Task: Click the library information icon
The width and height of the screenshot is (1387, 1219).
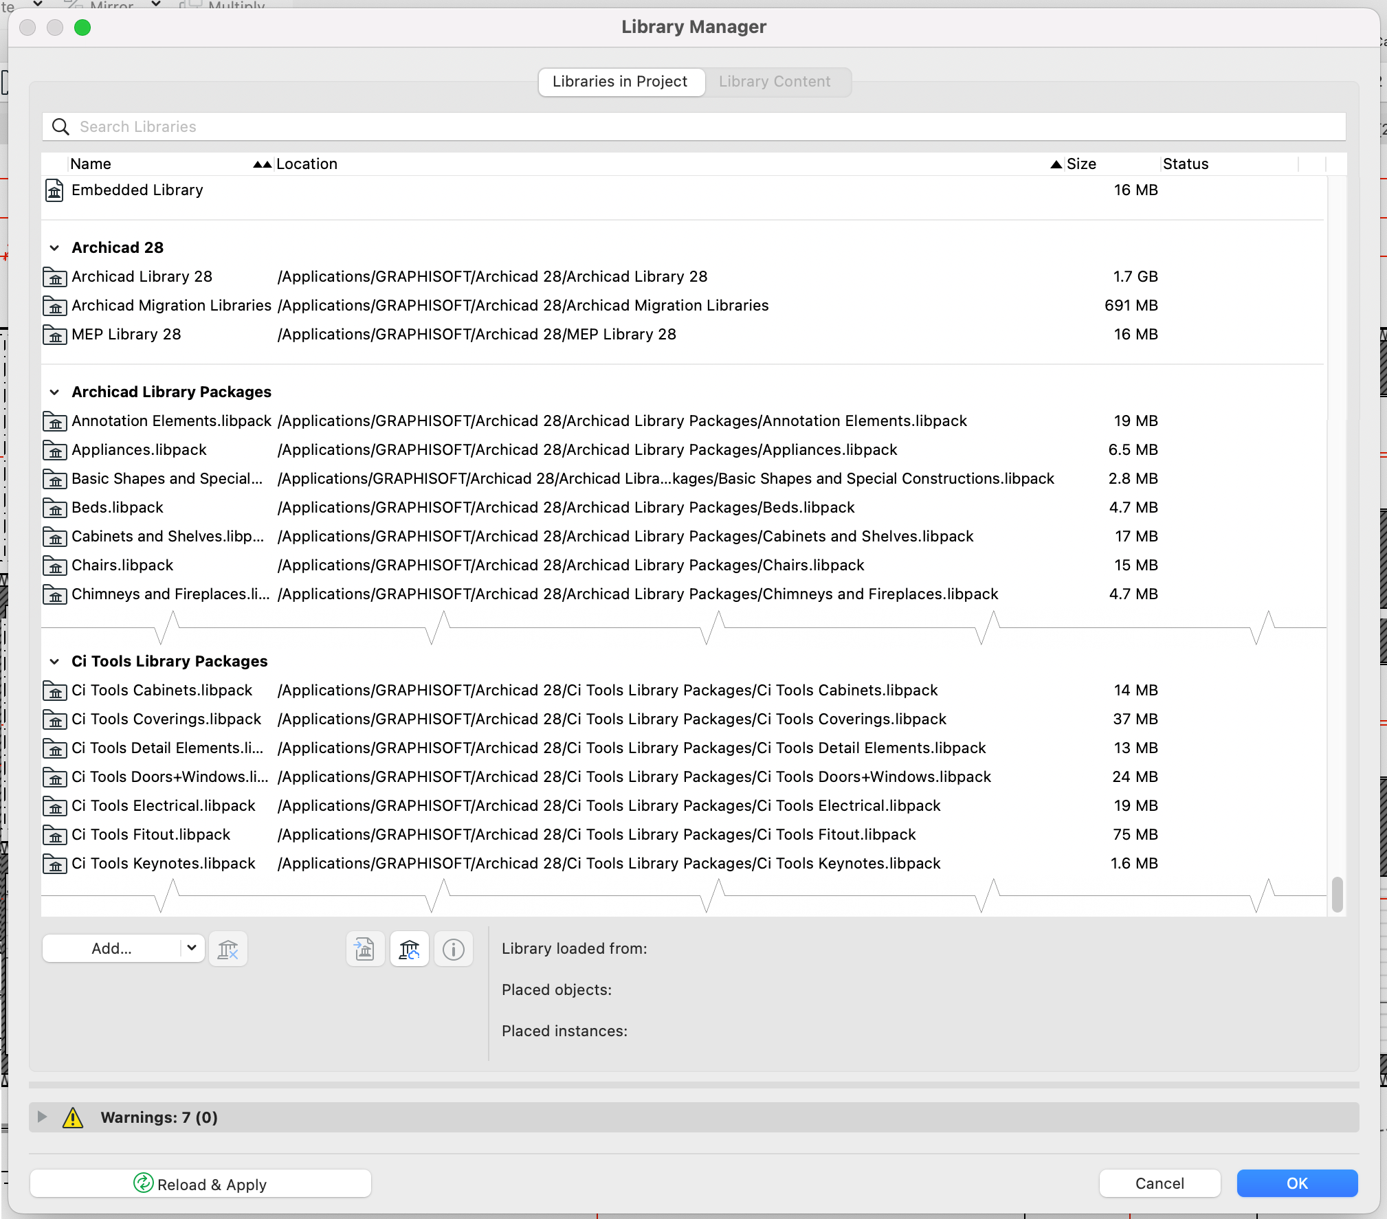Action: click(x=454, y=949)
